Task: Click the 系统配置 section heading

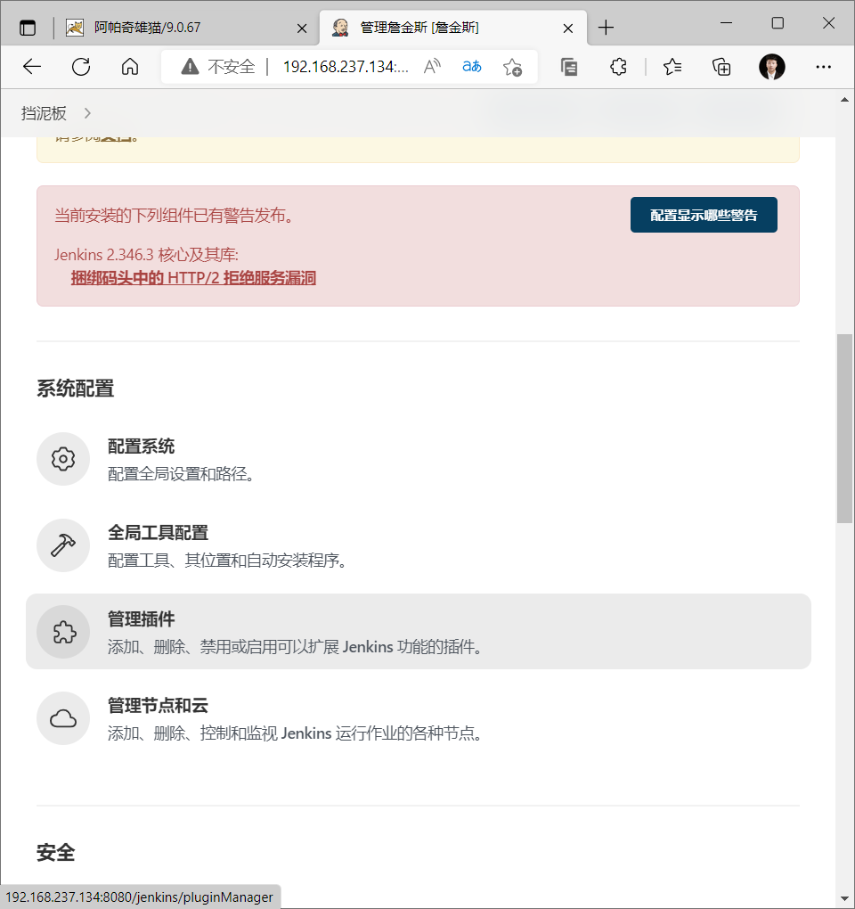Action: [76, 389]
